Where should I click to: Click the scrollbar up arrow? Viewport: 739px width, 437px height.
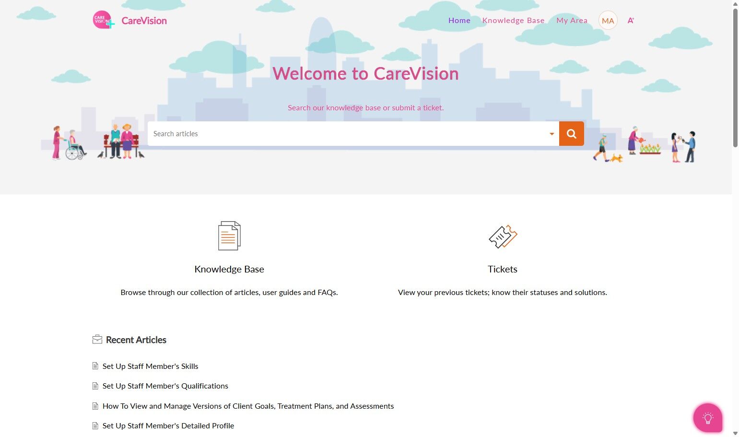[x=735, y=4]
